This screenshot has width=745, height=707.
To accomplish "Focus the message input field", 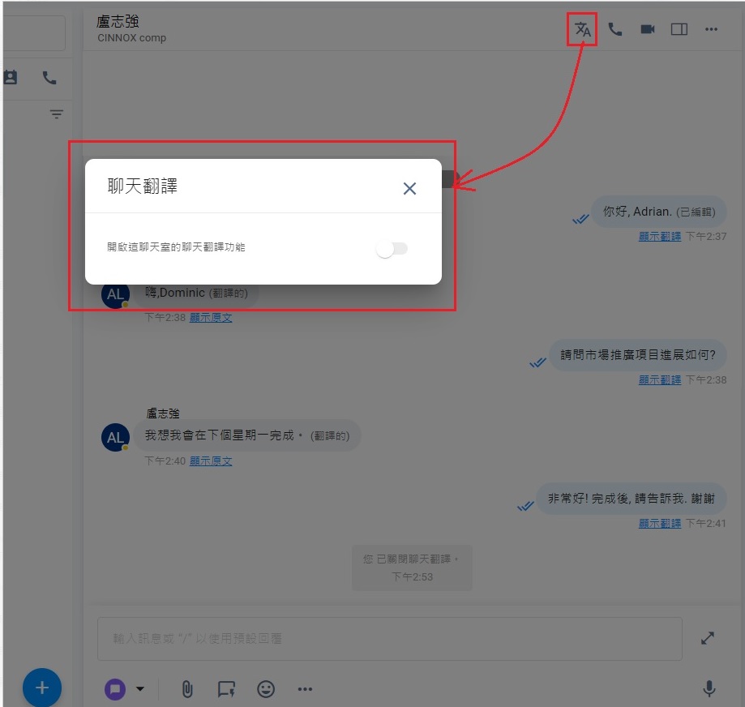I will [390, 639].
